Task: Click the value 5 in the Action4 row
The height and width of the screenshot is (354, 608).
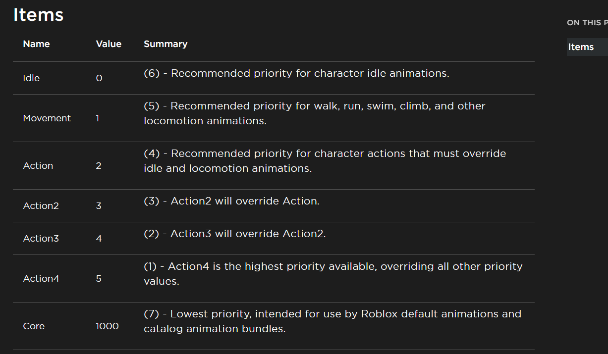Action: coord(99,279)
